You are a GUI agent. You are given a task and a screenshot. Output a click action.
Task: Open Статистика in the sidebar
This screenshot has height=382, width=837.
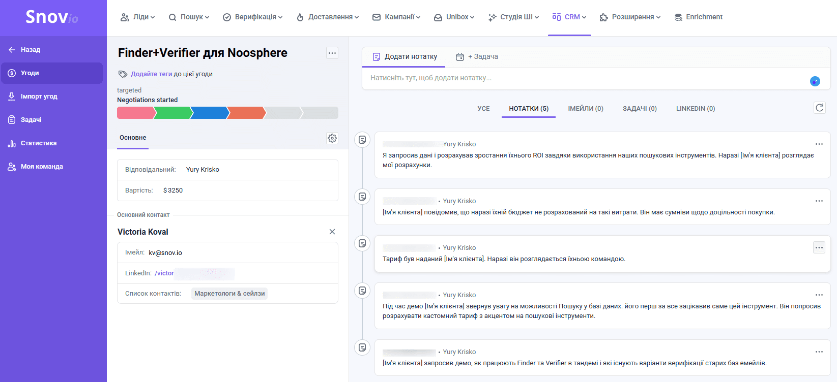click(32, 143)
